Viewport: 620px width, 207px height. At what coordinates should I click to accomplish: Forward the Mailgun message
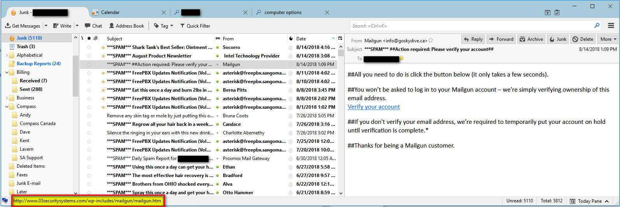[501, 39]
